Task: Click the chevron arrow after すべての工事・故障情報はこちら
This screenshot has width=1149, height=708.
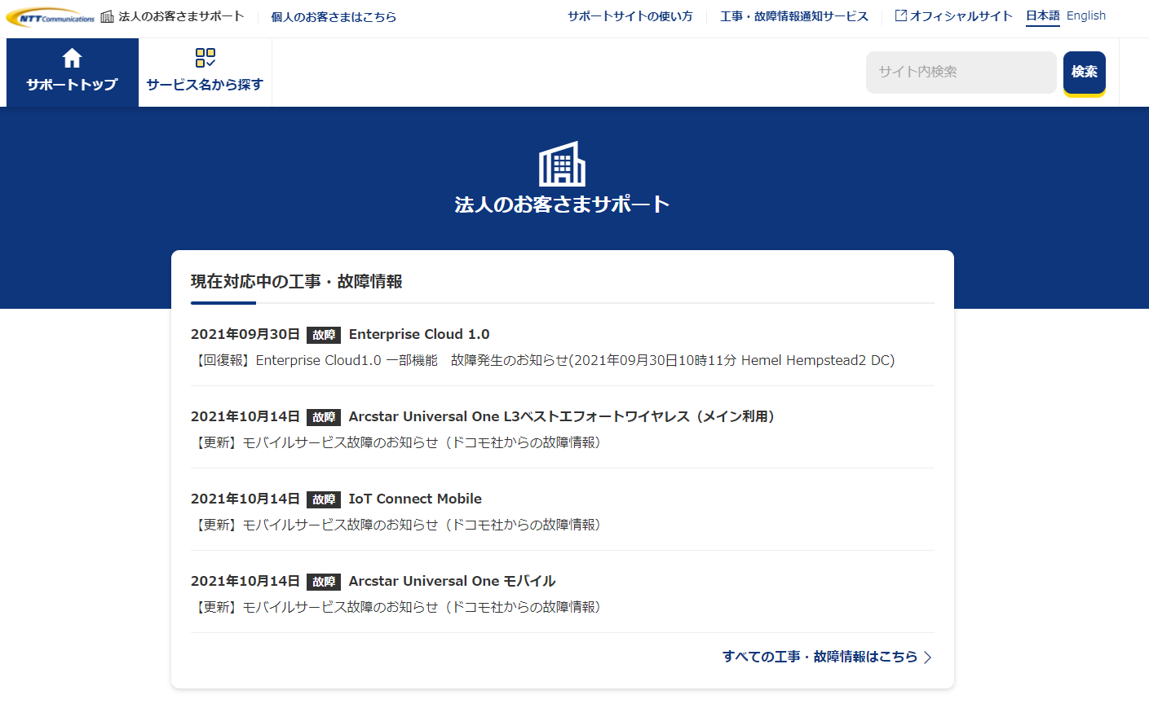Action: [927, 657]
